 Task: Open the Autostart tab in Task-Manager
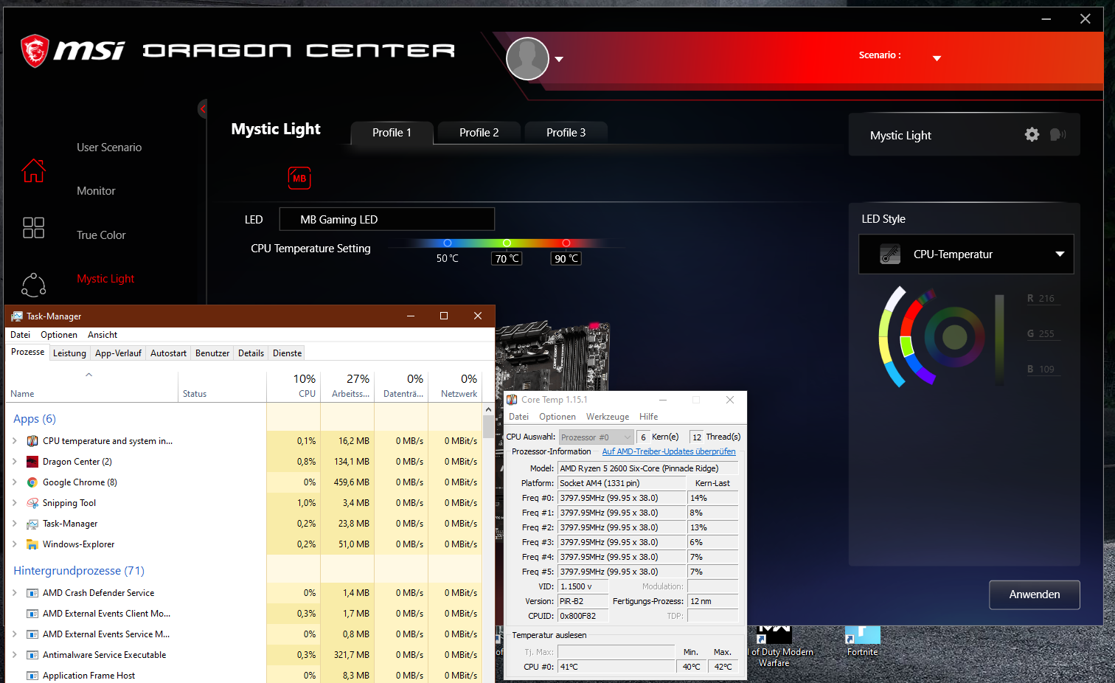[x=168, y=353]
